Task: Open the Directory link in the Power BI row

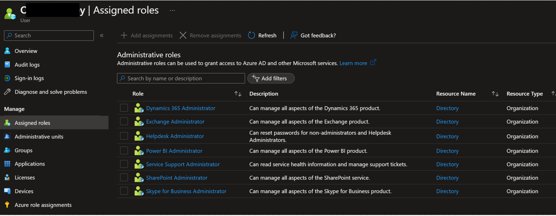Action: [447, 151]
